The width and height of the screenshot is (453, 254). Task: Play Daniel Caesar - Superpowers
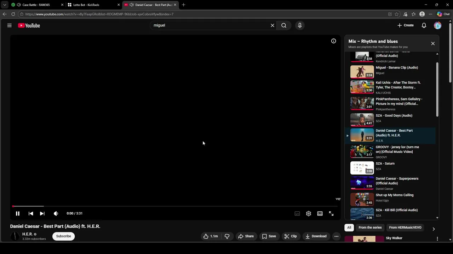[390, 183]
